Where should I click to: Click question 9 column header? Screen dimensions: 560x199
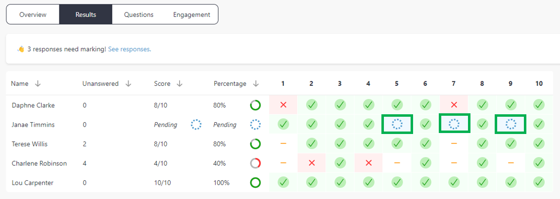[x=511, y=84]
